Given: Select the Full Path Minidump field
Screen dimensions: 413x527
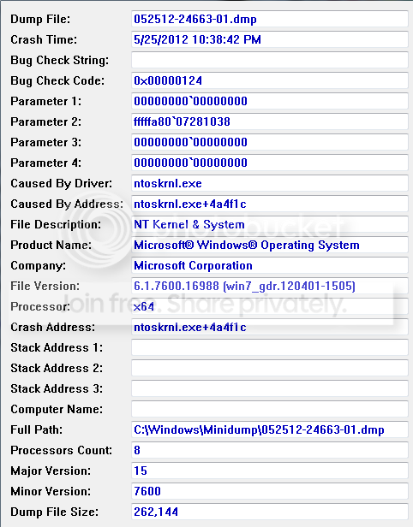Looking at the screenshot, I should coord(270,429).
